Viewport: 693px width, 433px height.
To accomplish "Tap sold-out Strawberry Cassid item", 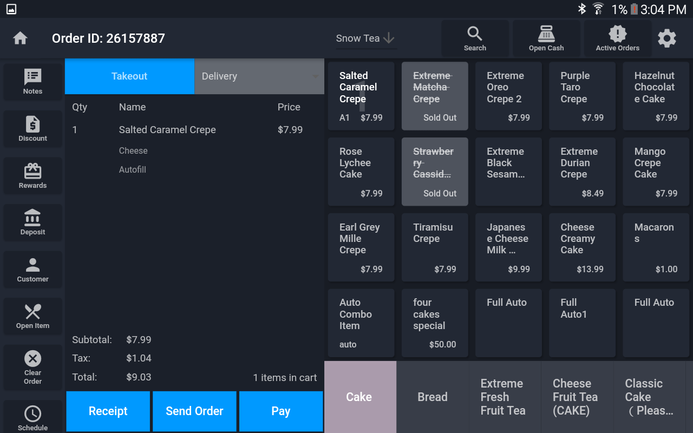I will click(435, 172).
